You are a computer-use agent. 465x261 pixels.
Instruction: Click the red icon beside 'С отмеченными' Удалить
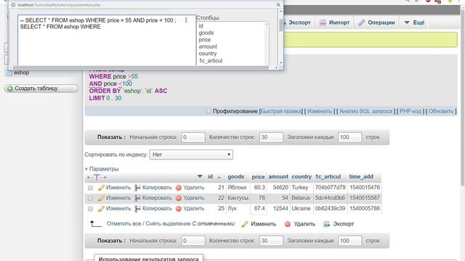pyautogui.click(x=288, y=224)
